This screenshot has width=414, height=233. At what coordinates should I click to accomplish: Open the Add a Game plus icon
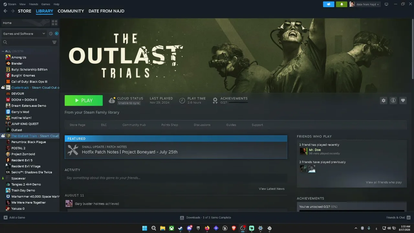pyautogui.click(x=5, y=217)
